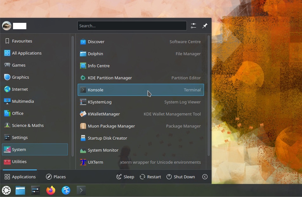Screen dimensions: 302x197
Task: Launch Dolphin file manager
Action: 141,54
